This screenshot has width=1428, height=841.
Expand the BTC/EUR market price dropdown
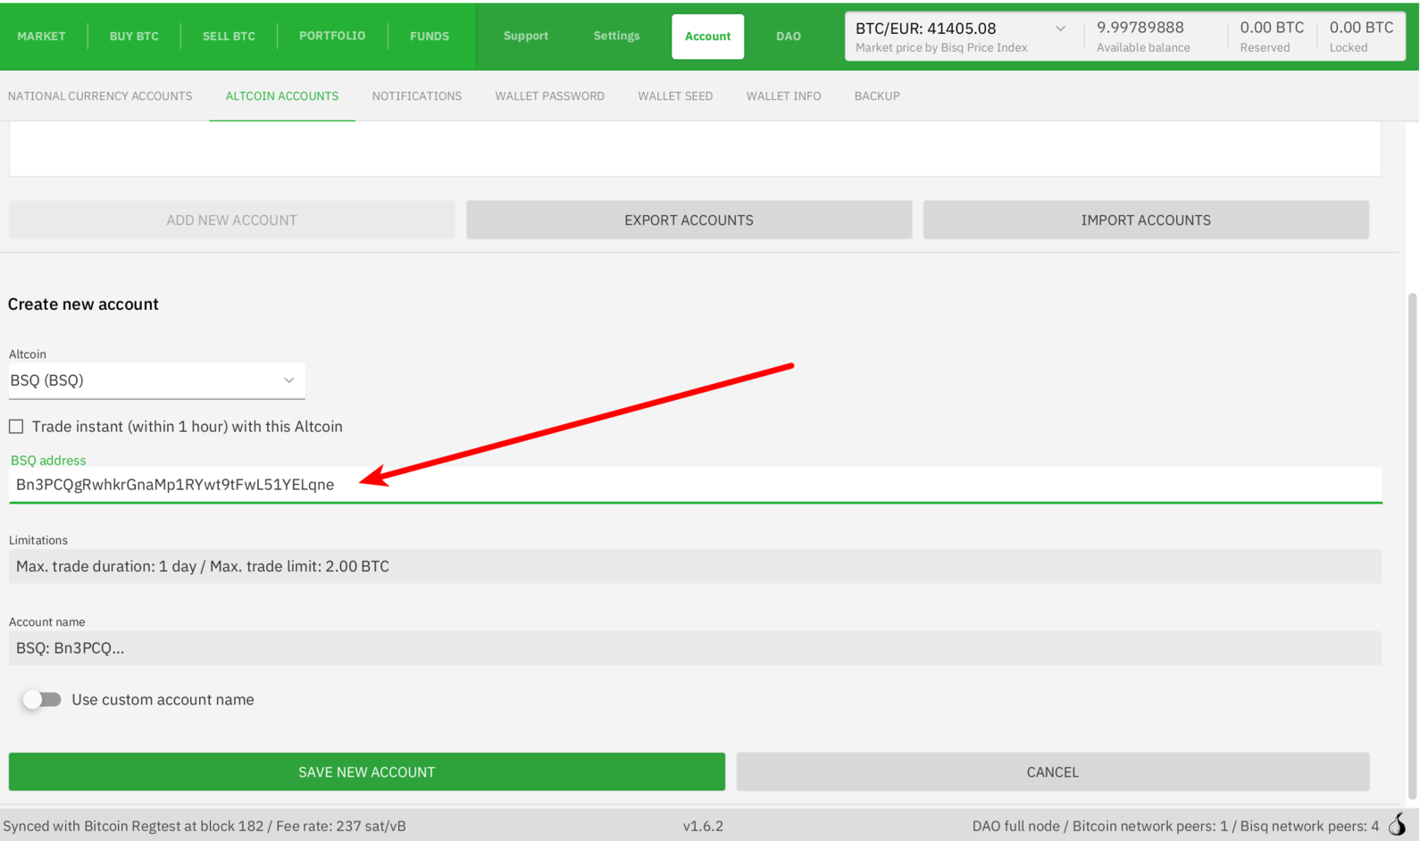(x=1060, y=29)
